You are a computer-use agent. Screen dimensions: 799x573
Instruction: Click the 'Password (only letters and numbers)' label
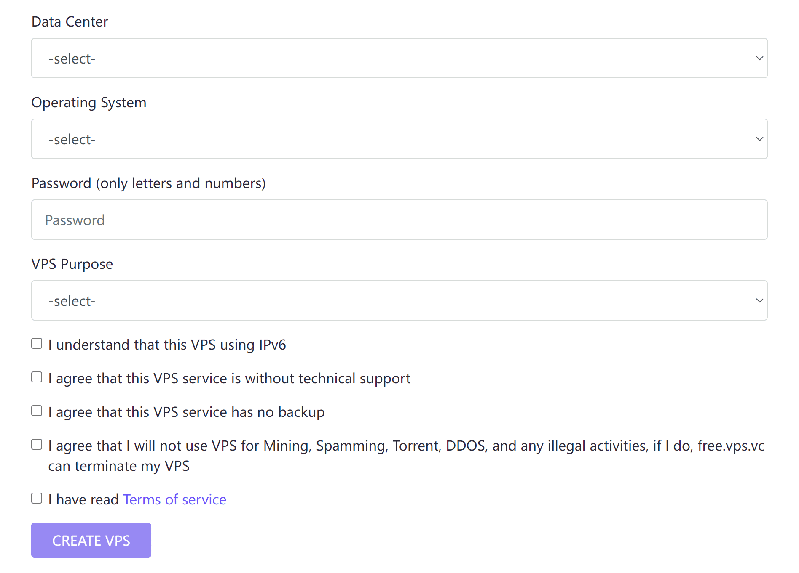pyautogui.click(x=148, y=183)
